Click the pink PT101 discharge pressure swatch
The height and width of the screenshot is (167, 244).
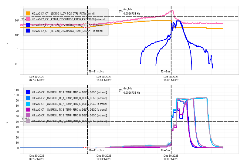pos(28,19)
